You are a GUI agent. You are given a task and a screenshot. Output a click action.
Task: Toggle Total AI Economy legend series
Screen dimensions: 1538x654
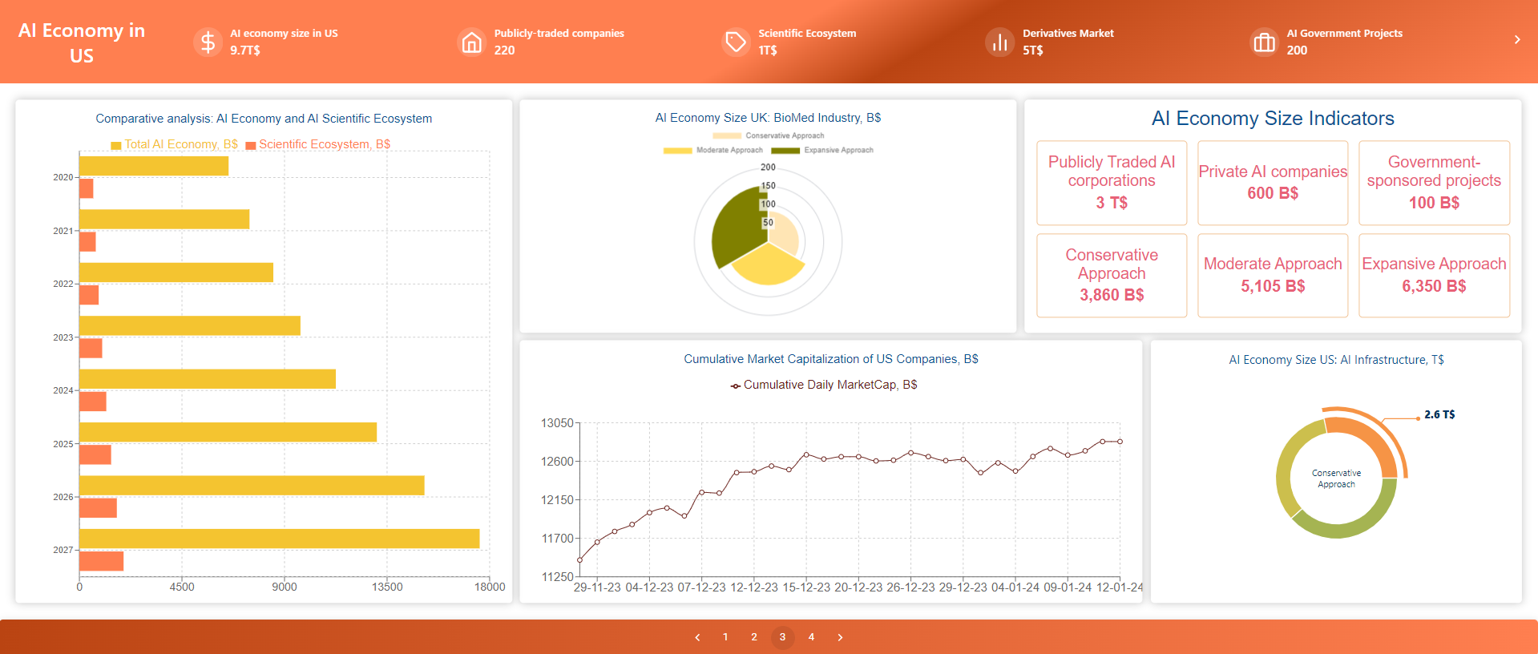tap(174, 144)
